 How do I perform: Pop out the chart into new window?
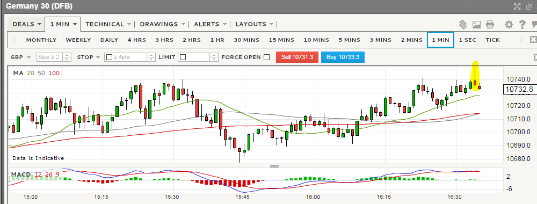tap(530, 6)
